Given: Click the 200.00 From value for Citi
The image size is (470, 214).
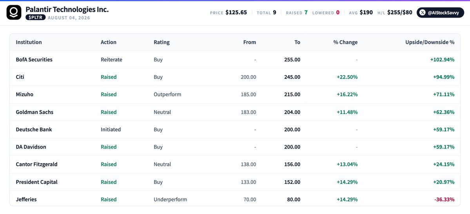Looking at the screenshot, I should tap(249, 77).
